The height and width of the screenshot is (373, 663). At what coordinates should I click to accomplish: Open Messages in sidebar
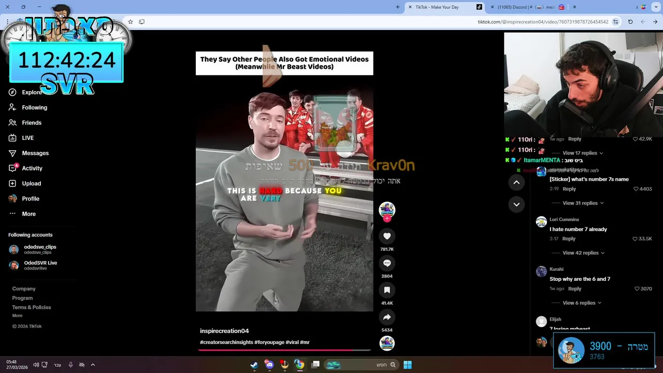pyautogui.click(x=28, y=153)
